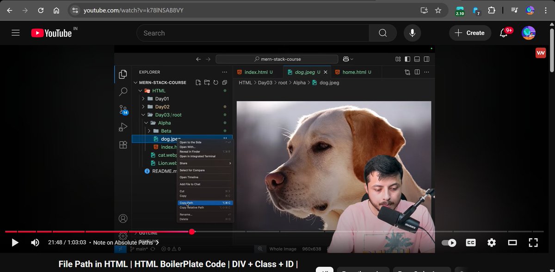Click the YouTube search magnifier button
Screen dimensions: 555x272
[x=382, y=33]
